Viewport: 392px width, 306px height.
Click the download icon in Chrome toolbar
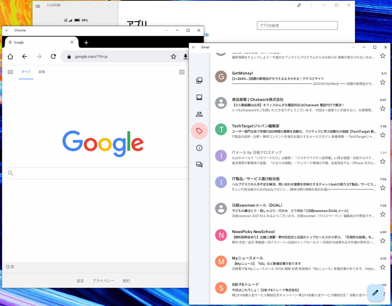coord(185,57)
